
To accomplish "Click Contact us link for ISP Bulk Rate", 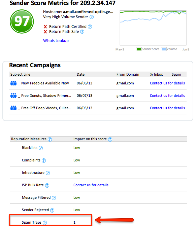I will (x=91, y=185).
